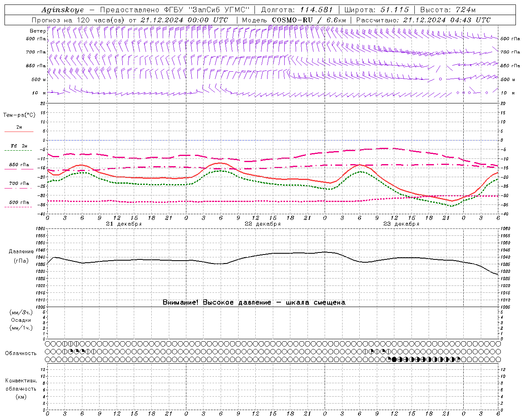
Task: Click the 2м temperature legend entry
Action: [19, 127]
